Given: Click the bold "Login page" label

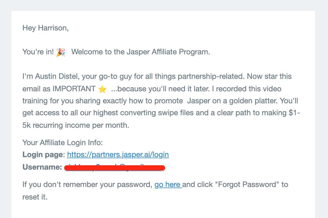Looking at the screenshot, I should coord(42,155).
